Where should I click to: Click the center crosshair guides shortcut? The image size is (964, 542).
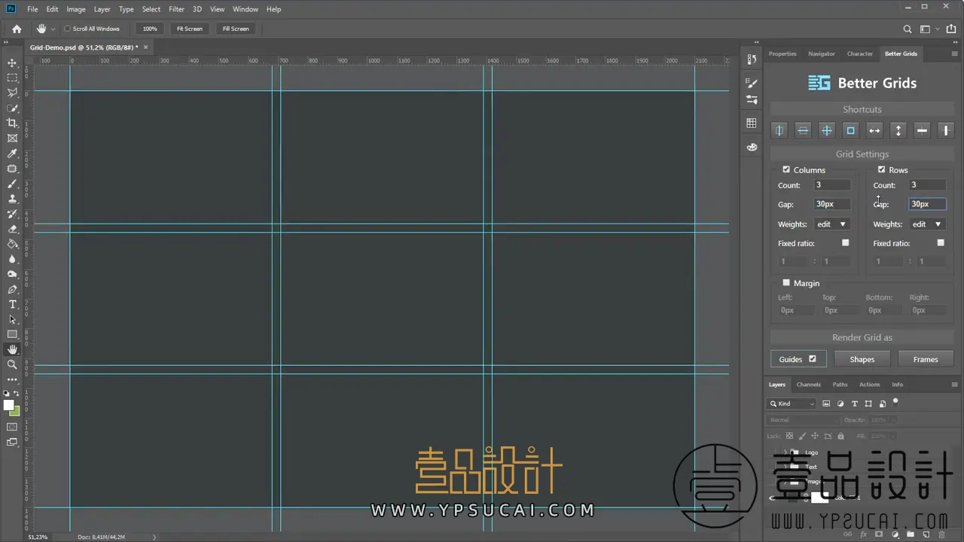827,130
